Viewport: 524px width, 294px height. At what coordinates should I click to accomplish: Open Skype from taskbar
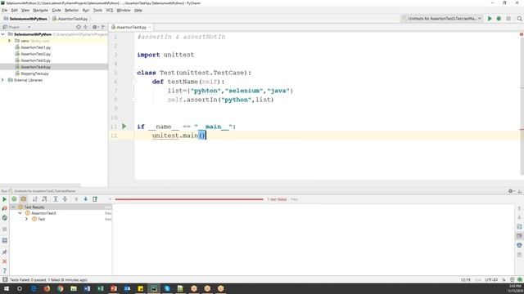167,288
